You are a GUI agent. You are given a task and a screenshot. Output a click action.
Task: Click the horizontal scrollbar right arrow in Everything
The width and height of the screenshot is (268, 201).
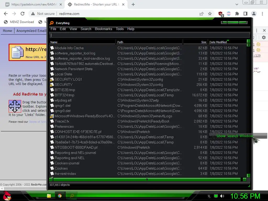(x=244, y=180)
